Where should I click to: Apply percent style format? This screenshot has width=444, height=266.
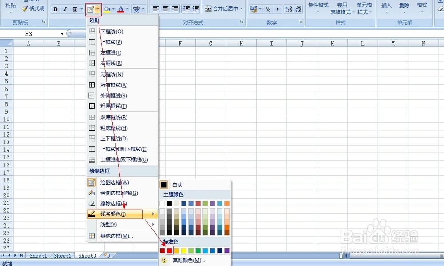pos(268,9)
